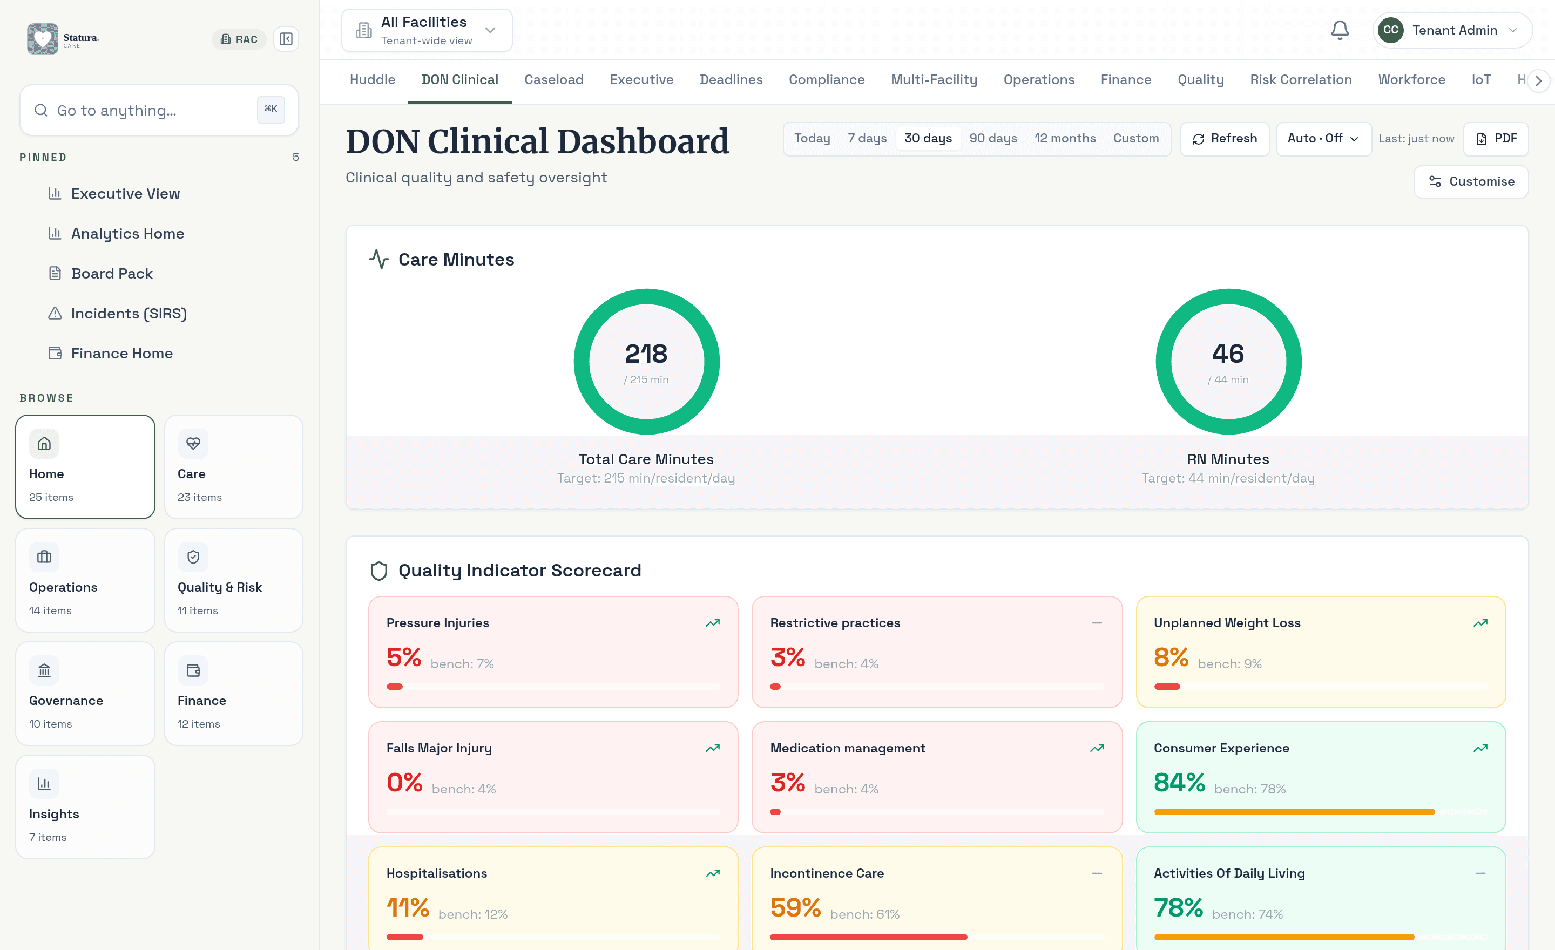The height and width of the screenshot is (950, 1555).
Task: Click the Total Care Minutes 218 gauge
Action: click(x=646, y=362)
